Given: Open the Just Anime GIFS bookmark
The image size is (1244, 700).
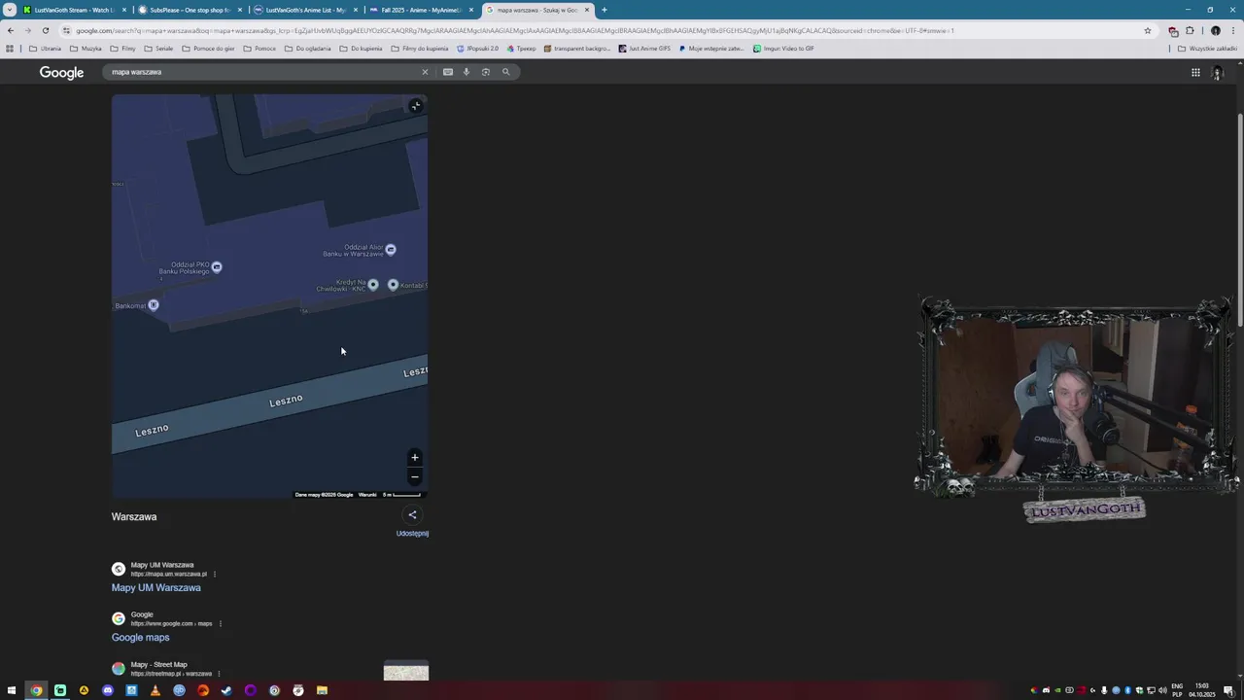Looking at the screenshot, I should [644, 49].
